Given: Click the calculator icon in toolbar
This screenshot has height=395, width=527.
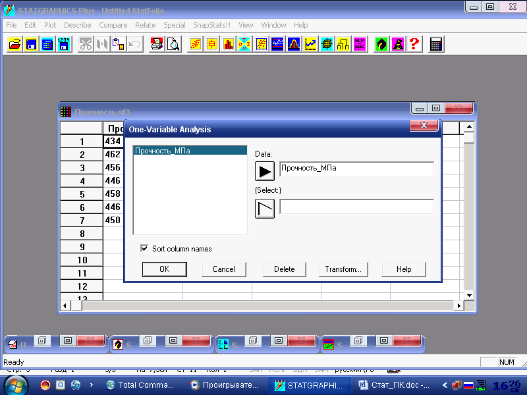Looking at the screenshot, I should point(436,44).
